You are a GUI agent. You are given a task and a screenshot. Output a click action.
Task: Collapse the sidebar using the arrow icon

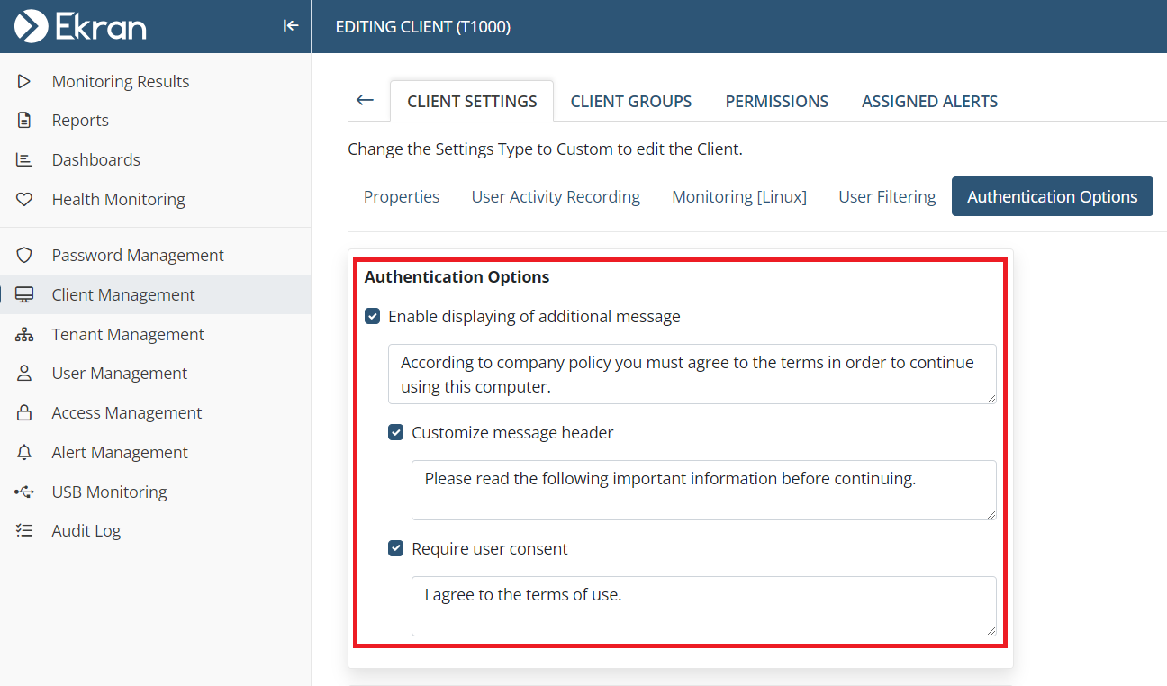pyautogui.click(x=290, y=26)
